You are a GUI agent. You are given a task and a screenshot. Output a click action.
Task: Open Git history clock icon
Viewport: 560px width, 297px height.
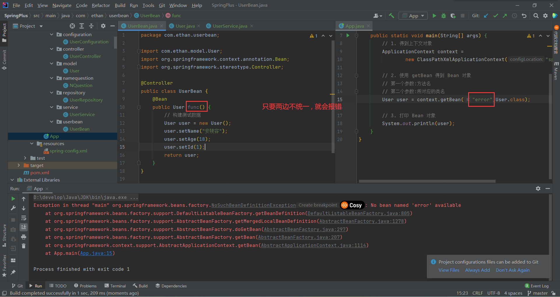pos(514,16)
